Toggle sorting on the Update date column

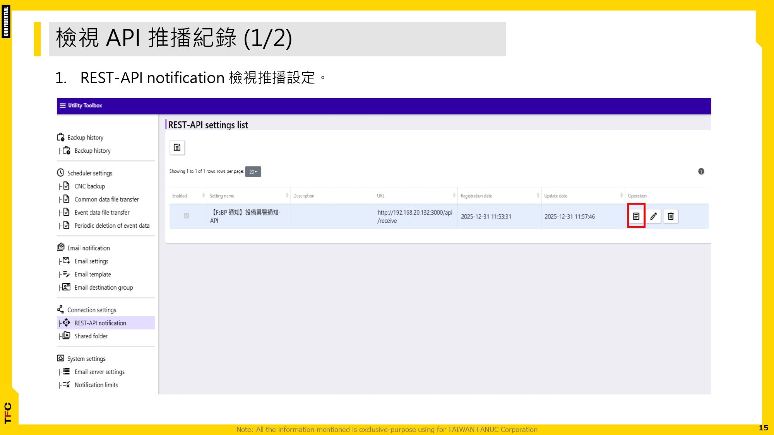point(620,195)
